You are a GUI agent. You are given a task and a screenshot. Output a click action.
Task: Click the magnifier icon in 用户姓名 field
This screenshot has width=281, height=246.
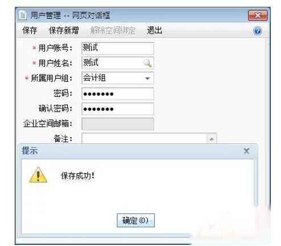147,63
